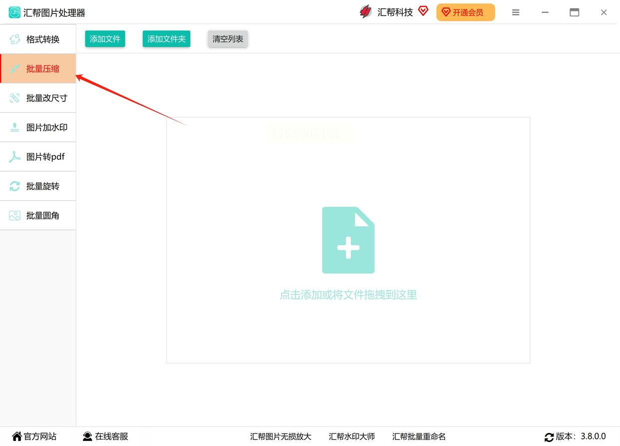The width and height of the screenshot is (620, 446).
Task: Open 汇帮水印大师 link
Action: click(x=351, y=437)
